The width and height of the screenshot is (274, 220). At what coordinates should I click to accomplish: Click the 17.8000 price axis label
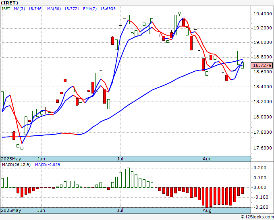click(263, 132)
